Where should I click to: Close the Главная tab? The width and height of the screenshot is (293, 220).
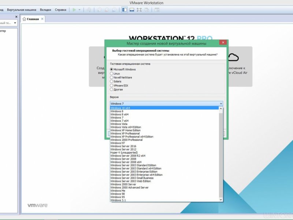tap(42, 19)
